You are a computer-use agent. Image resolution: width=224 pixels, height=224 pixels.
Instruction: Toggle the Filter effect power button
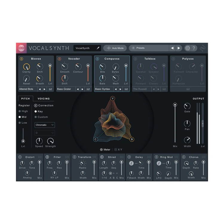click(x=47, y=157)
